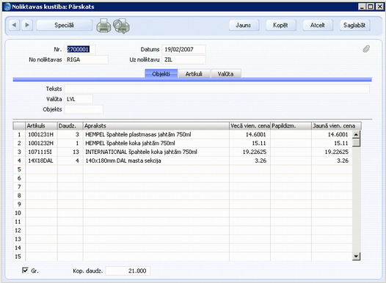
Task: Click the printer icon
Action: click(x=103, y=26)
